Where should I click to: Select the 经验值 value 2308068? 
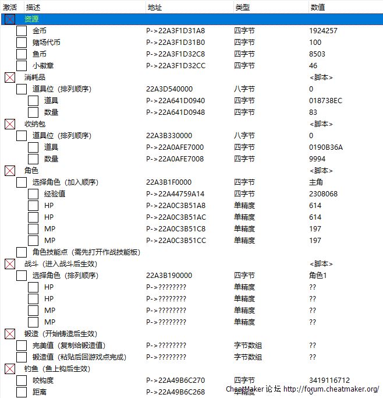pyautogui.click(x=323, y=194)
